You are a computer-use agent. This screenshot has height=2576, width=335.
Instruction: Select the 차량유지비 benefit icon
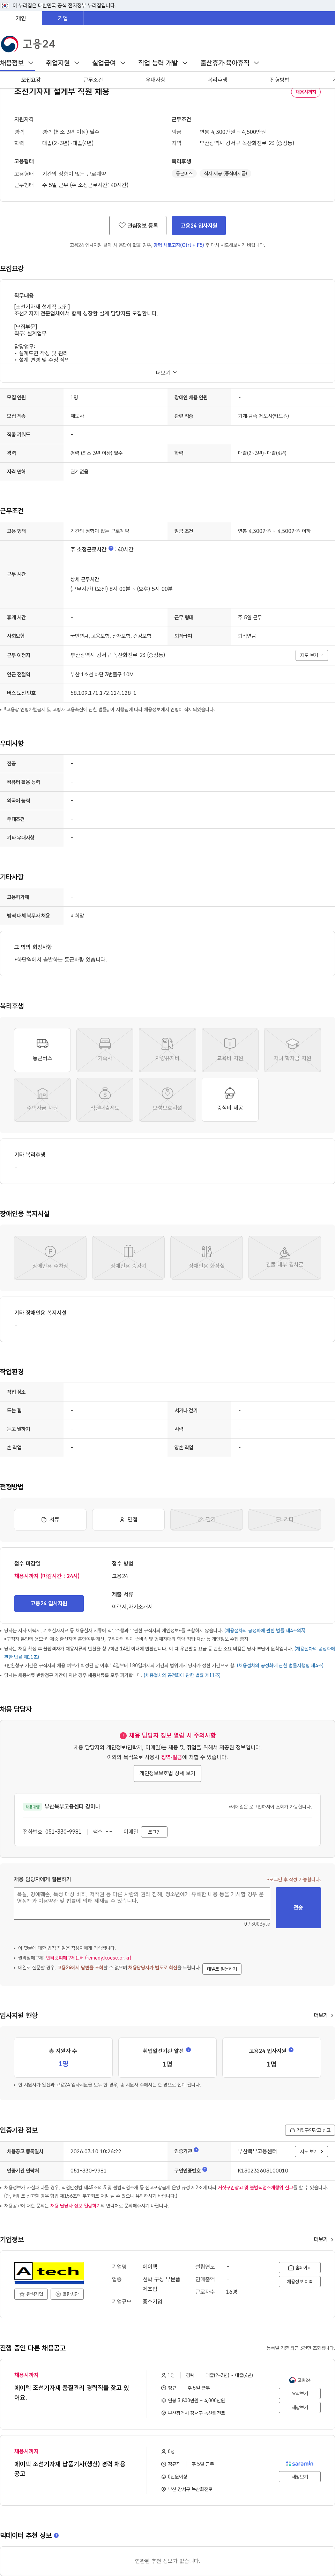coord(167,1050)
